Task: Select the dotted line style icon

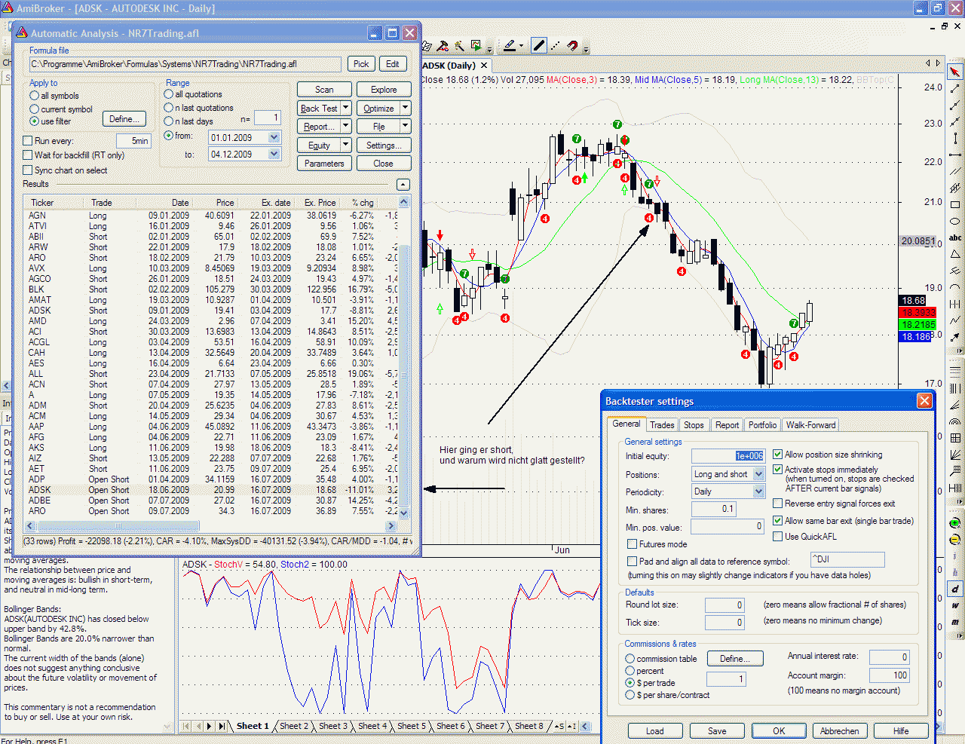Action: point(556,46)
